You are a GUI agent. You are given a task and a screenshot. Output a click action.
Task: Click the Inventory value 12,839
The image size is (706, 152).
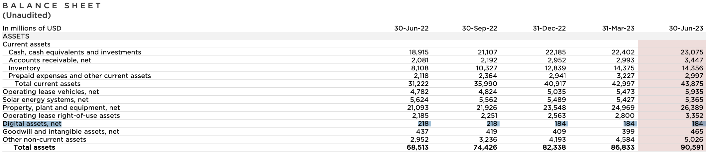click(x=555, y=68)
